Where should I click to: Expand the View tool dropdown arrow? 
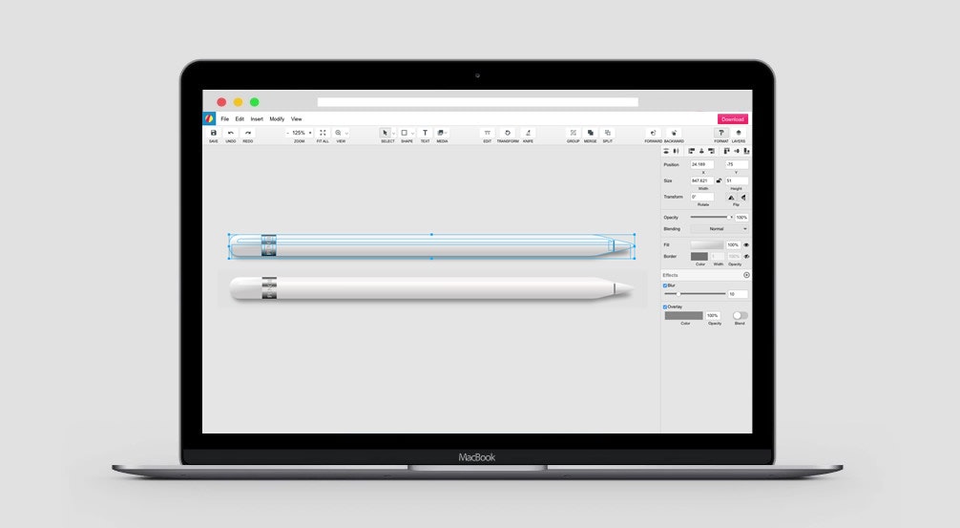click(346, 134)
